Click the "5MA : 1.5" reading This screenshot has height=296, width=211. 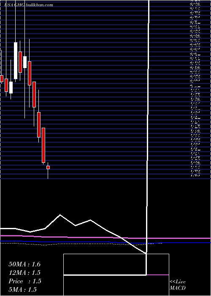pyautogui.click(x=23, y=290)
